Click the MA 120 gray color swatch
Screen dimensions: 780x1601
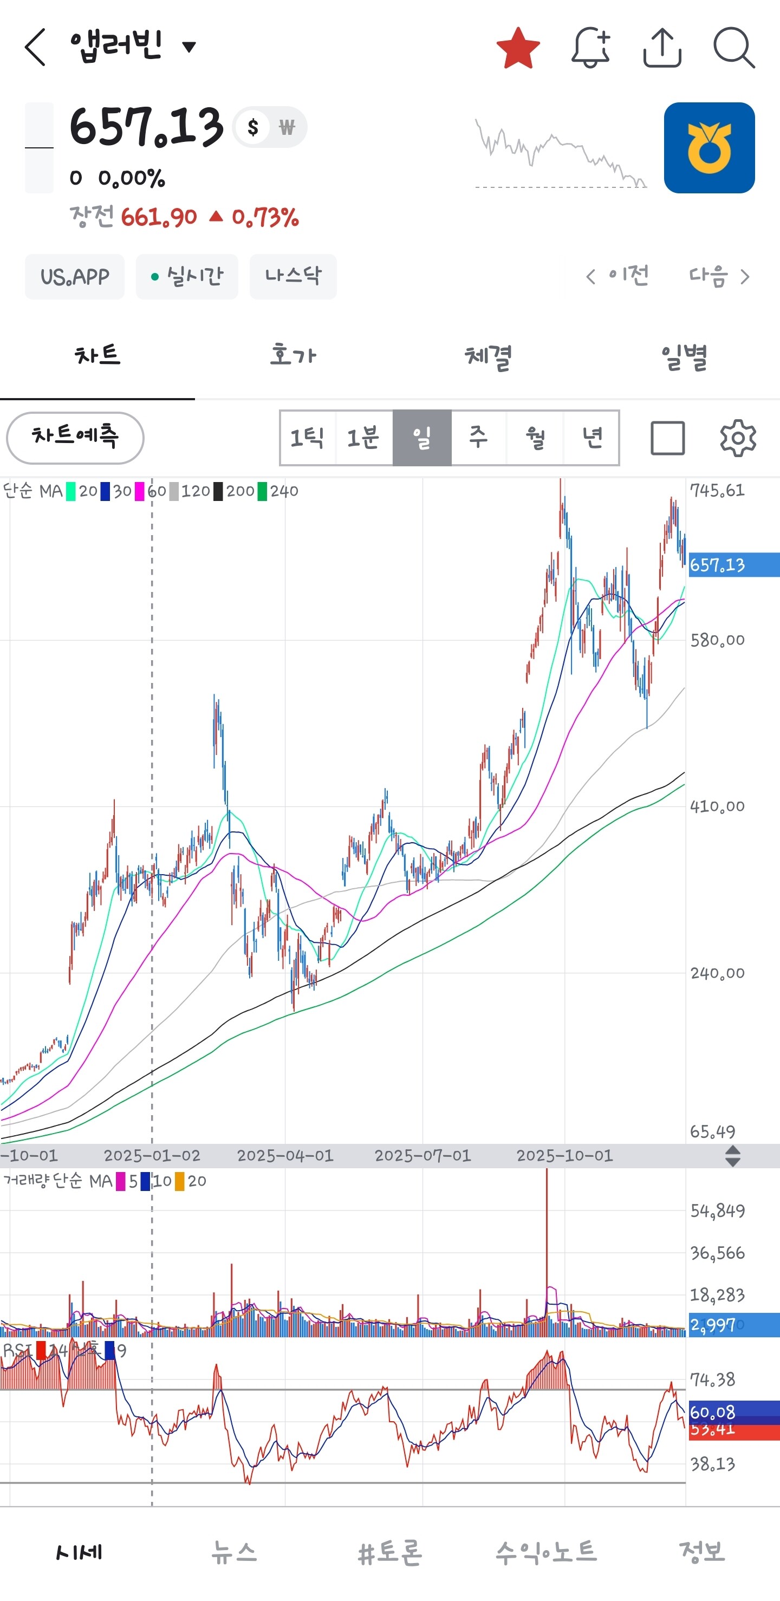[173, 492]
